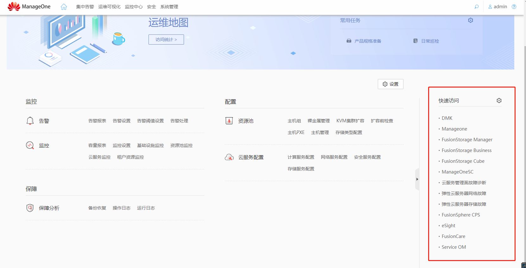The image size is (526, 268).
Task: Open the 主机PXE link
Action: click(x=296, y=132)
